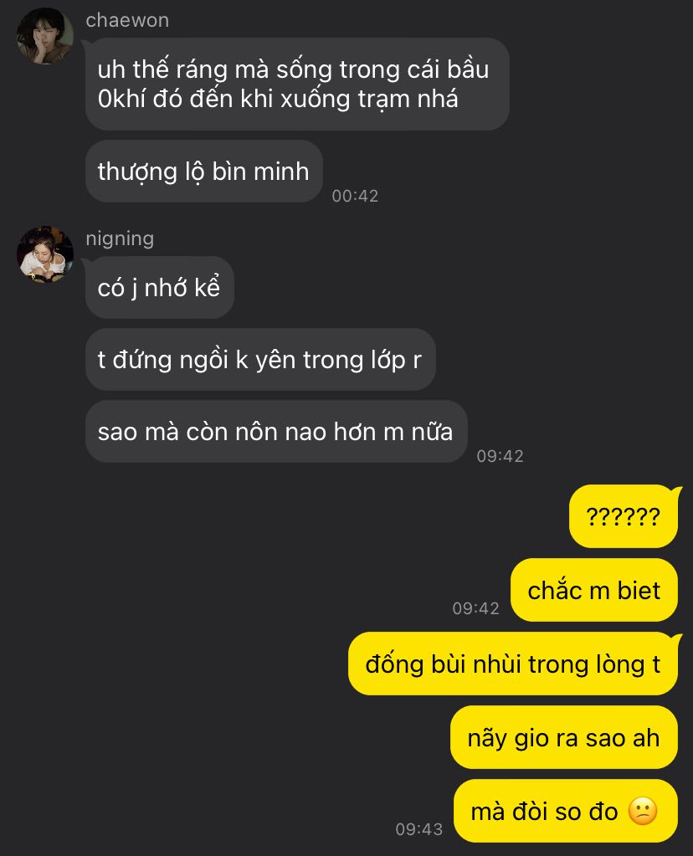Tap the 09:42 timestamp under nigning's messages
The width and height of the screenshot is (693, 856).
click(x=500, y=456)
